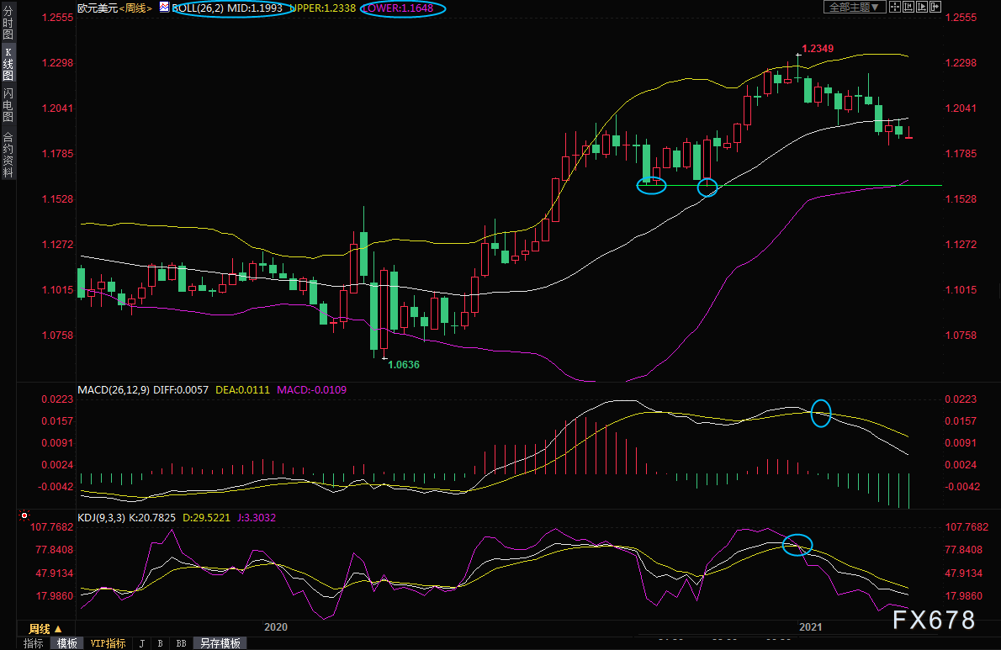The width and height of the screenshot is (1001, 650).
Task: Click the red gear marker left of KDJ
Action: [x=24, y=515]
